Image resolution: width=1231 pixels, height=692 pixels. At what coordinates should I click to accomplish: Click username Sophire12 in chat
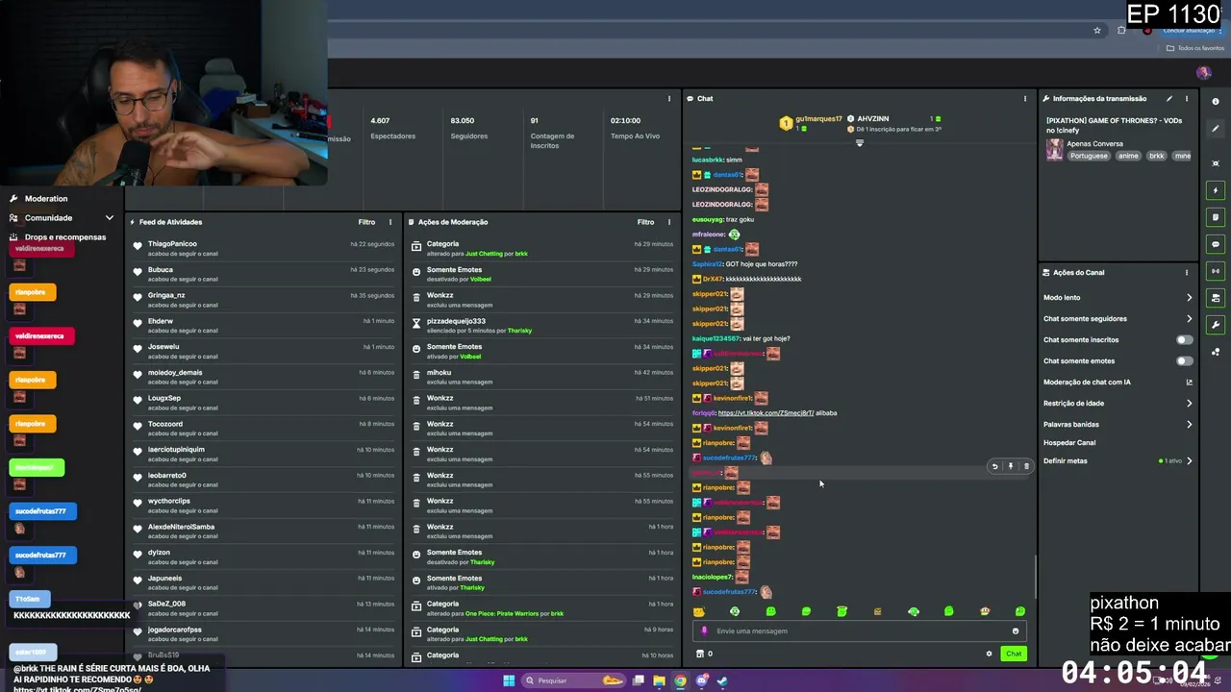click(x=707, y=264)
